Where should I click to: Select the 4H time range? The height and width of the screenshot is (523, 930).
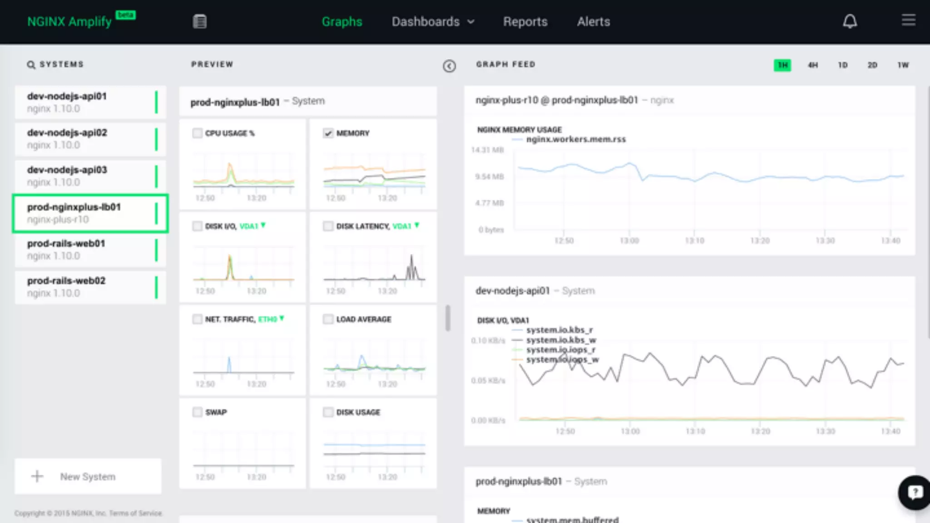tap(813, 65)
